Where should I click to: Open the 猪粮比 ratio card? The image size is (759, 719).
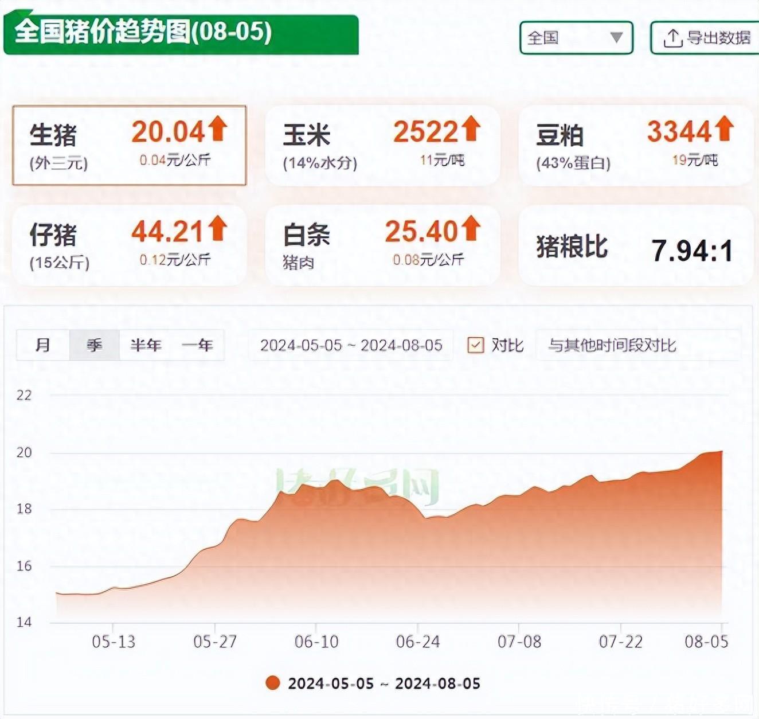635,247
